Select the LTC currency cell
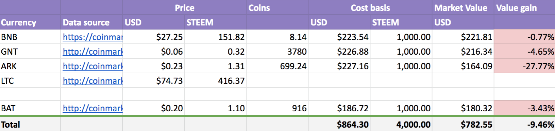This screenshot has width=555, height=131. point(30,80)
